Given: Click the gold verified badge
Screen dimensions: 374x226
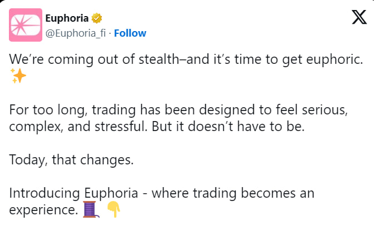Looking at the screenshot, I should 96,18.
